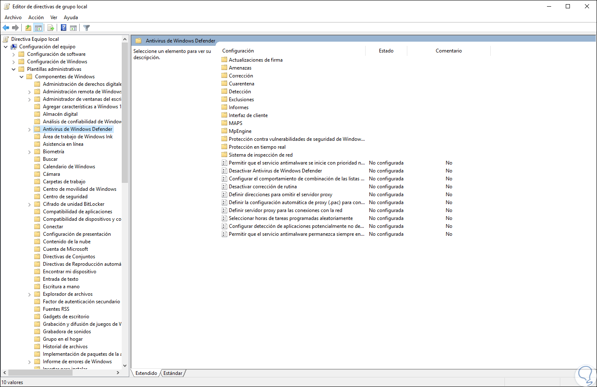Expand the Explorador de archivos tree node
The width and height of the screenshot is (597, 387).
(x=30, y=295)
